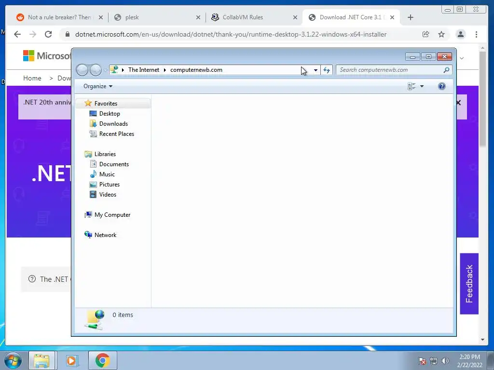Open Explorer help via question mark icon
Viewport: 494px width, 370px height.
point(442,86)
